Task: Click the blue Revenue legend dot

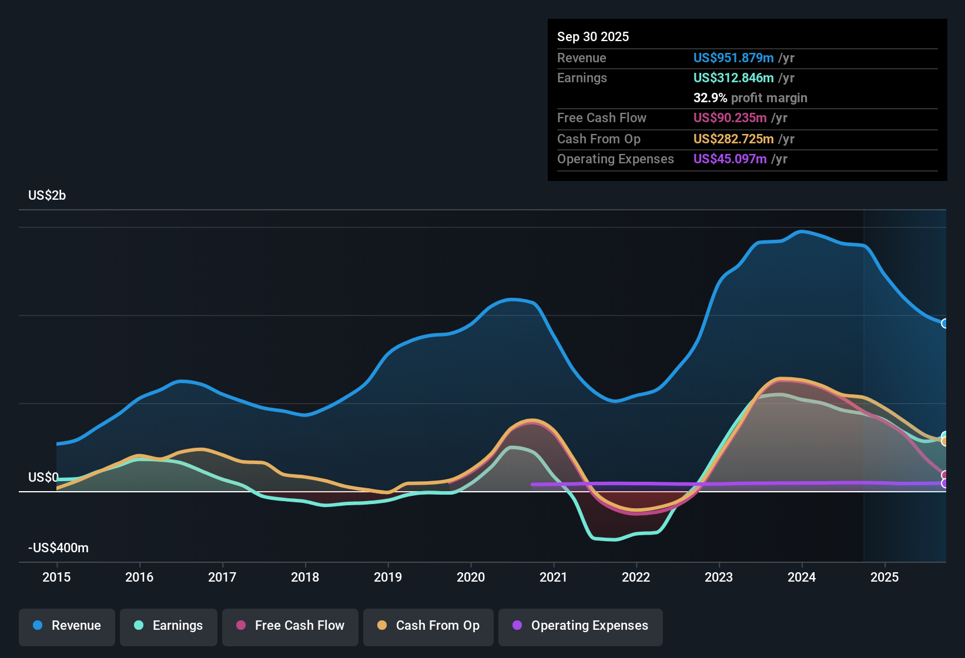Action: pos(37,626)
